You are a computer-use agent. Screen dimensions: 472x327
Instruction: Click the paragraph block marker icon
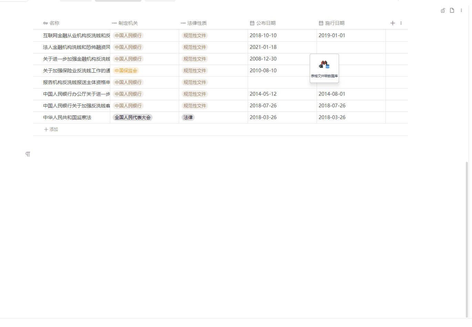tap(28, 154)
